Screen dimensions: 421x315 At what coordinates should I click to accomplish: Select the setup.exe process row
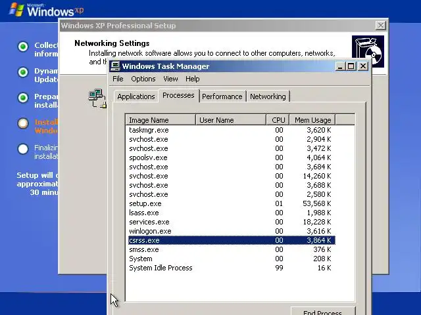232,203
